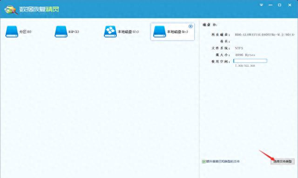Click the 7.3GB/322.3GB usage text
The image size is (298, 178).
tap(245, 66)
